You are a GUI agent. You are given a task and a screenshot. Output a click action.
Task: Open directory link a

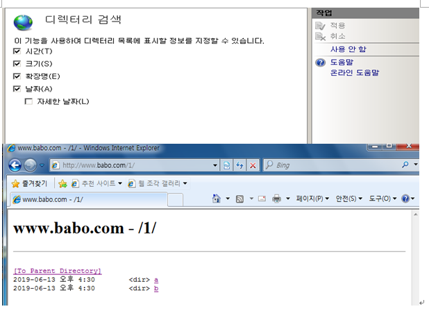pos(156,280)
